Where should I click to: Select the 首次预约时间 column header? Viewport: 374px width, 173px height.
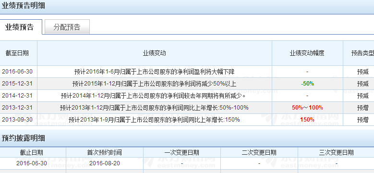point(105,152)
